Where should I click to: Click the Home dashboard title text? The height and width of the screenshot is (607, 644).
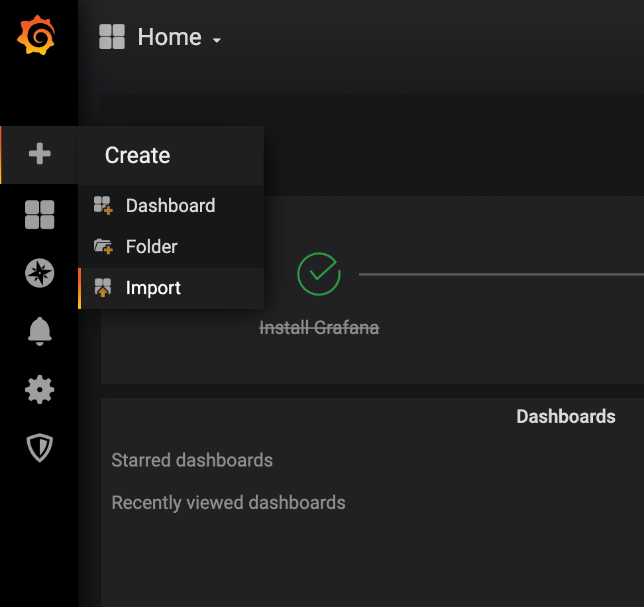point(169,37)
